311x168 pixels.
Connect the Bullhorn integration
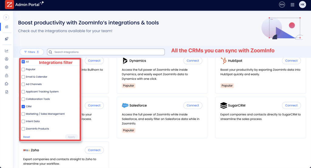coord(94,61)
